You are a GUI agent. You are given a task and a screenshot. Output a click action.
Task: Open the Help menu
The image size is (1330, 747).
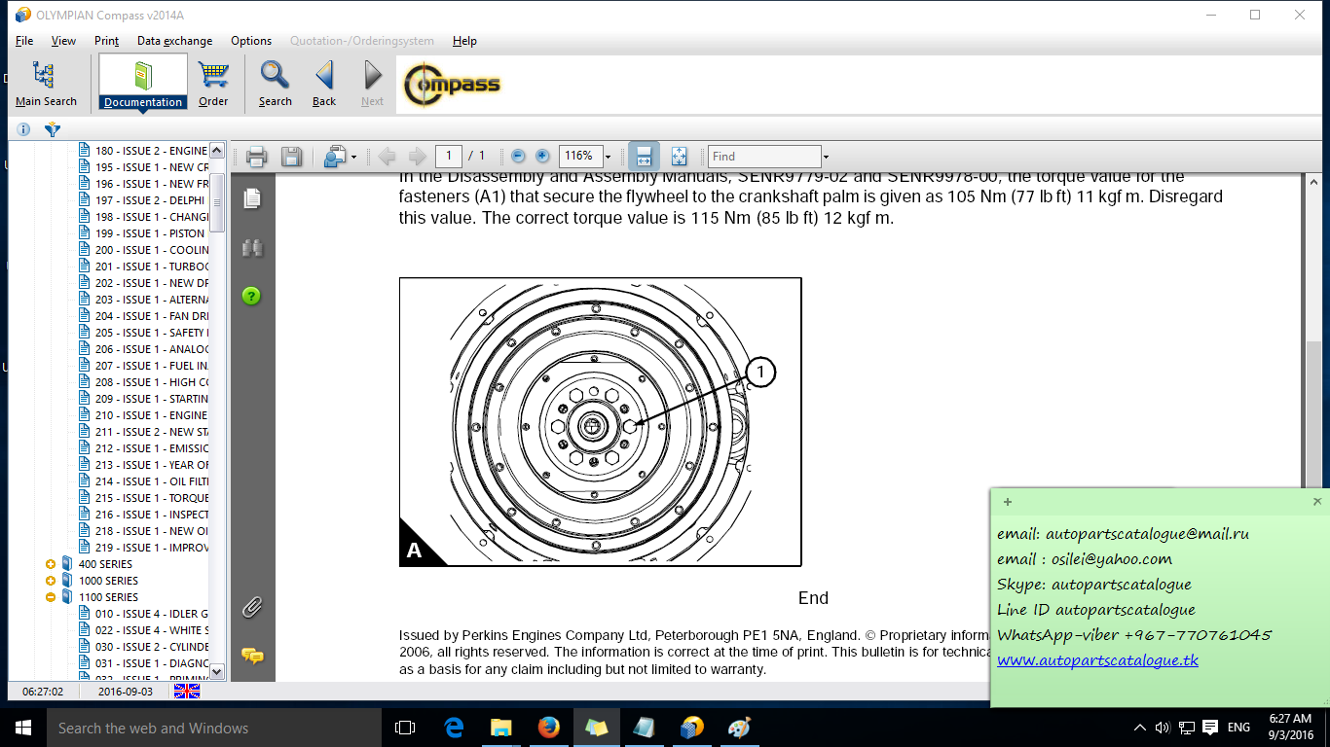tap(464, 41)
